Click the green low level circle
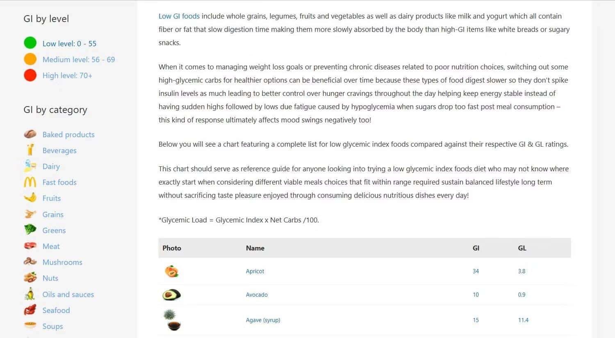Viewport: 615px width, 338px height. point(30,43)
